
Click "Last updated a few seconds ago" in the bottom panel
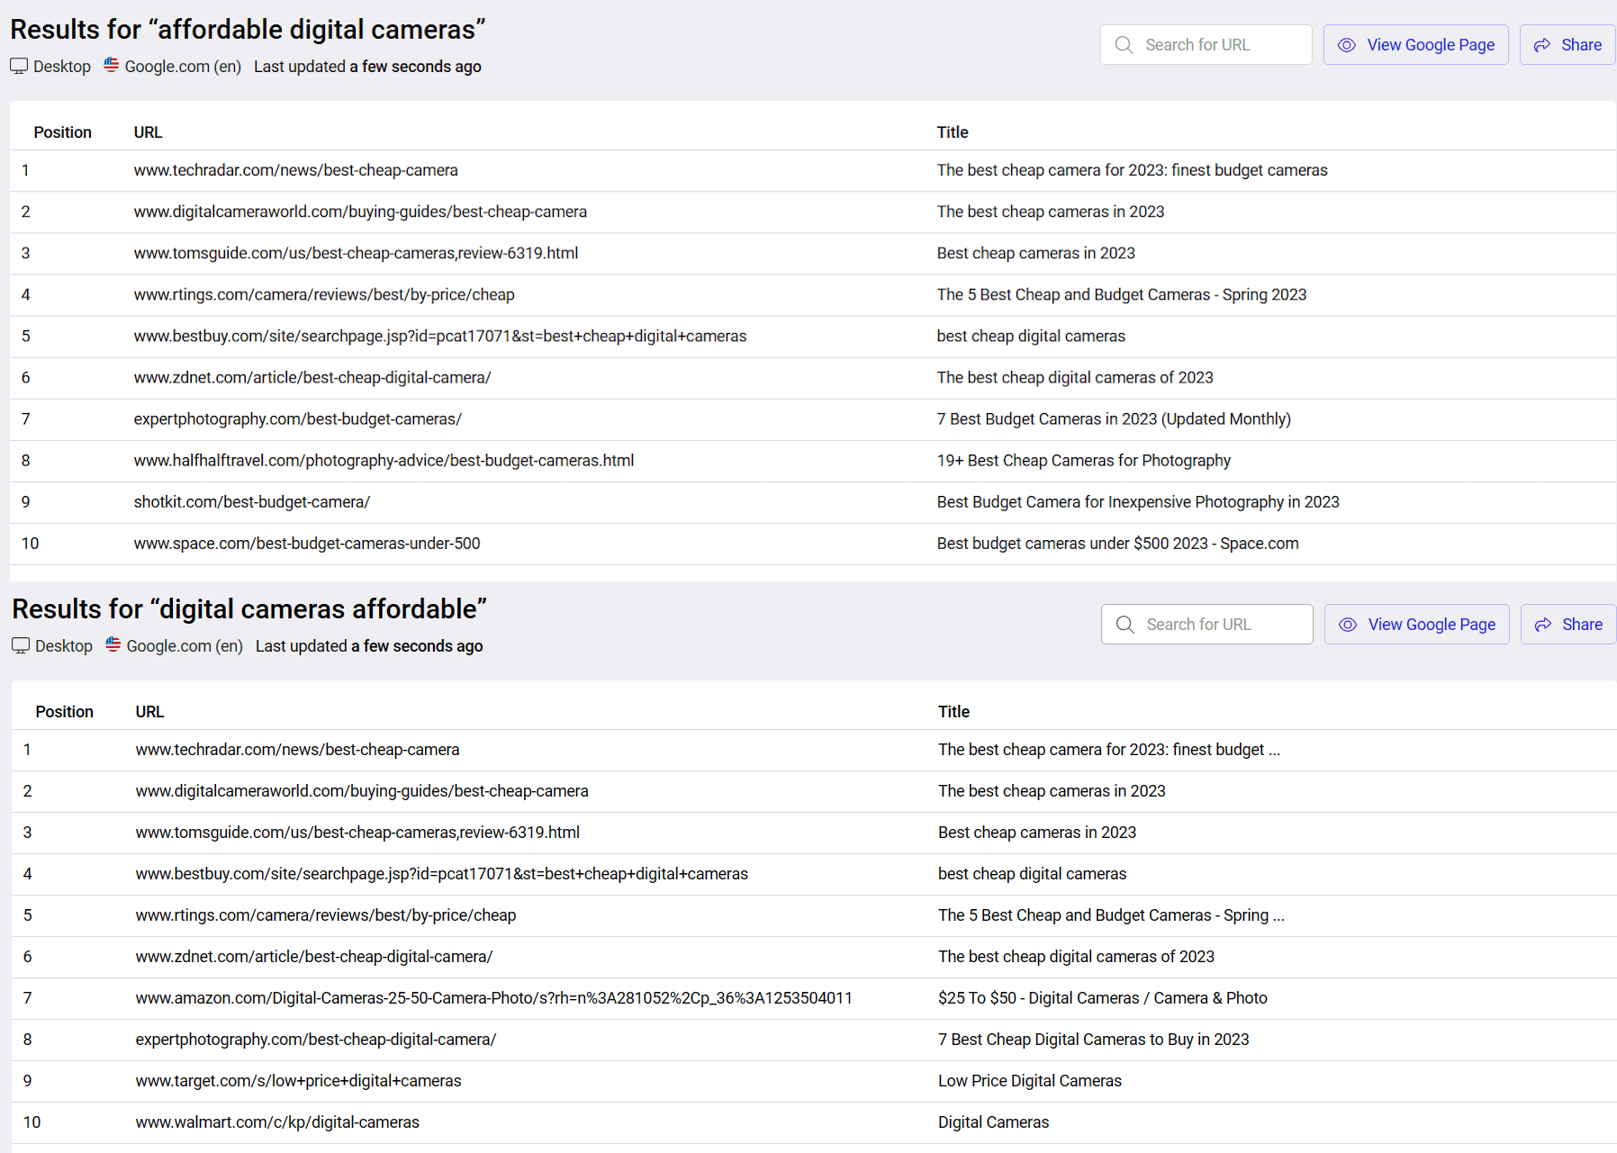click(369, 646)
